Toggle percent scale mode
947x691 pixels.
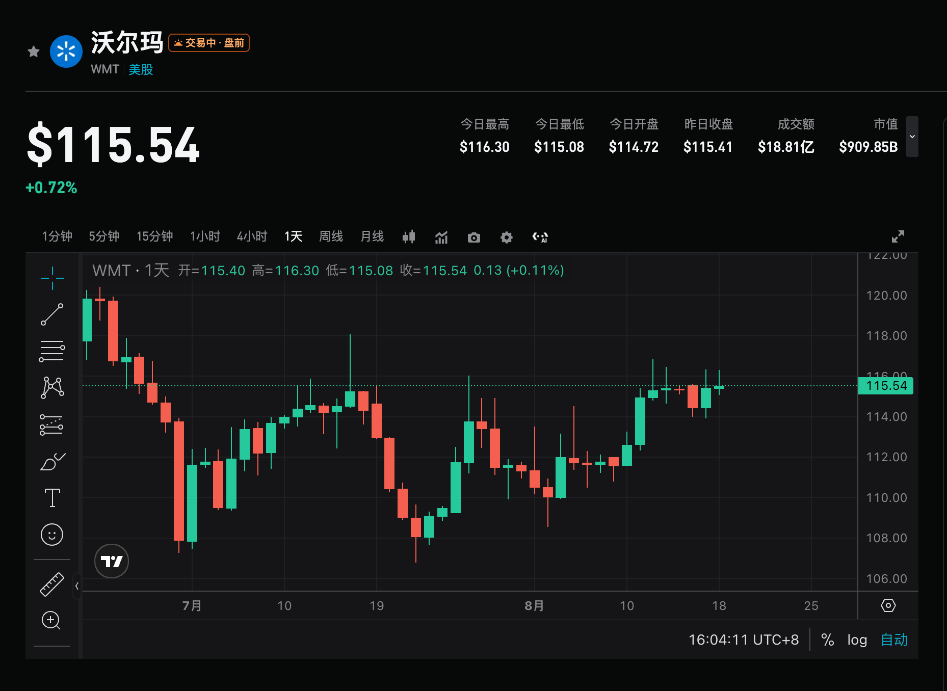[828, 640]
